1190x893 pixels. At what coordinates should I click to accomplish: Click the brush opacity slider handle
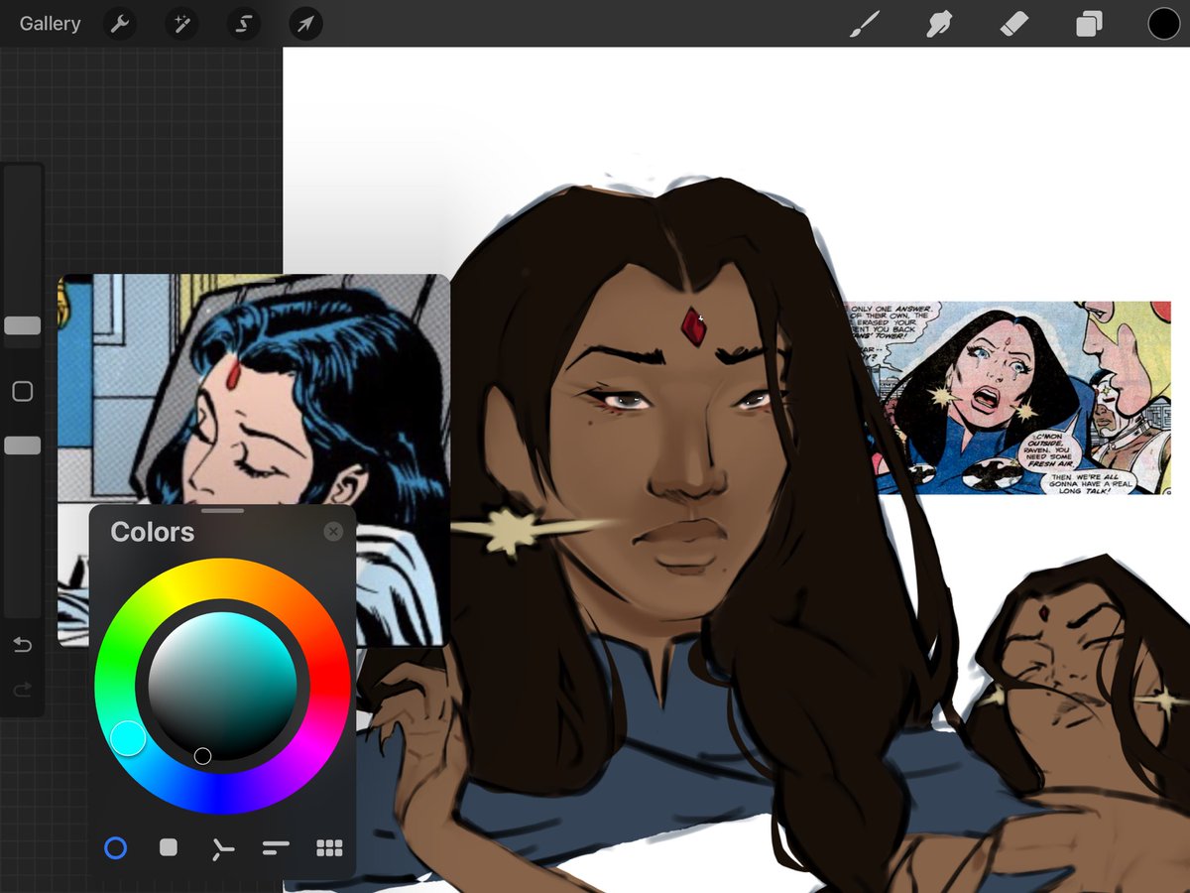[23, 446]
